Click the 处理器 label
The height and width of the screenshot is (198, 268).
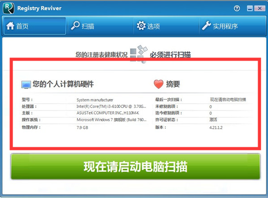point(29,106)
